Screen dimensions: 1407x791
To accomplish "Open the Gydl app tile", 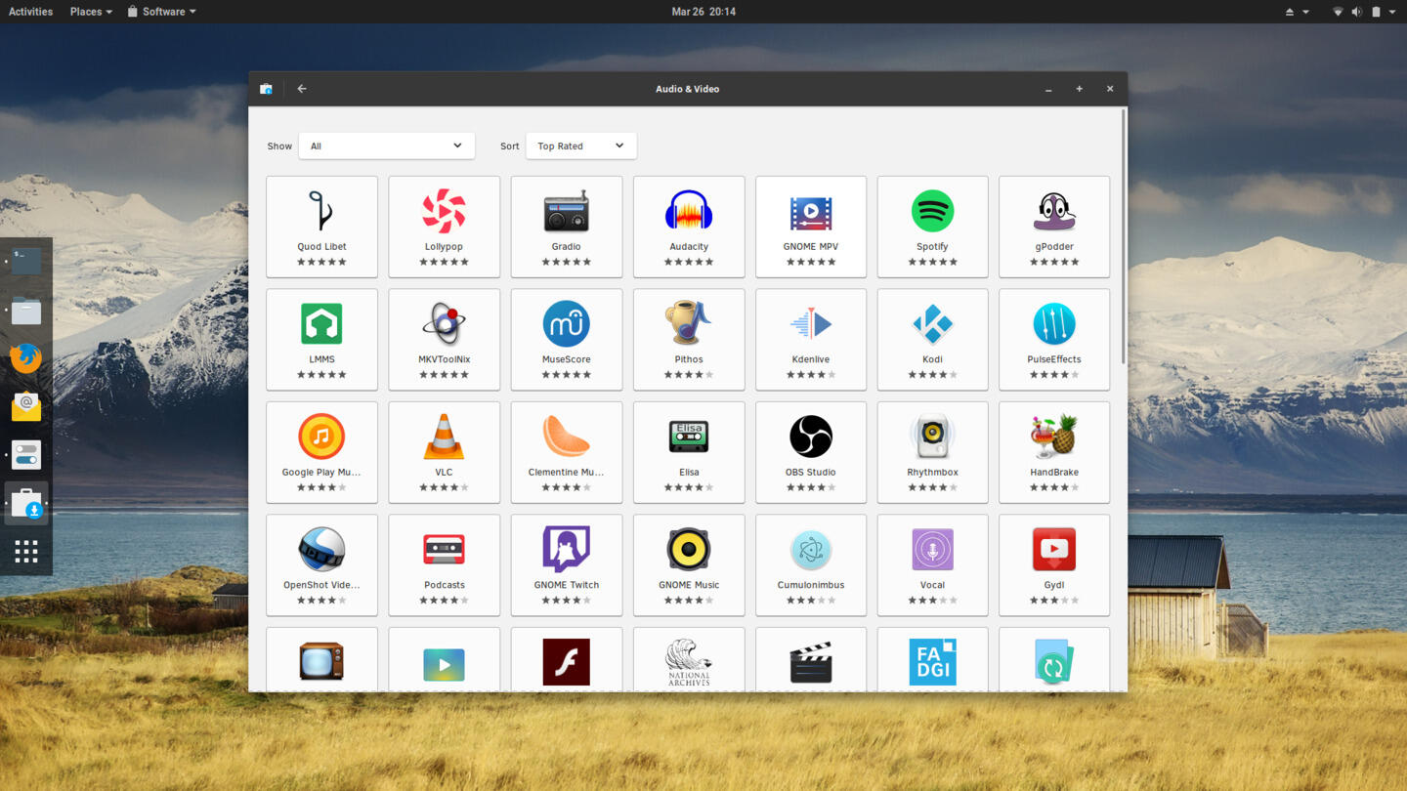I will pyautogui.click(x=1054, y=564).
